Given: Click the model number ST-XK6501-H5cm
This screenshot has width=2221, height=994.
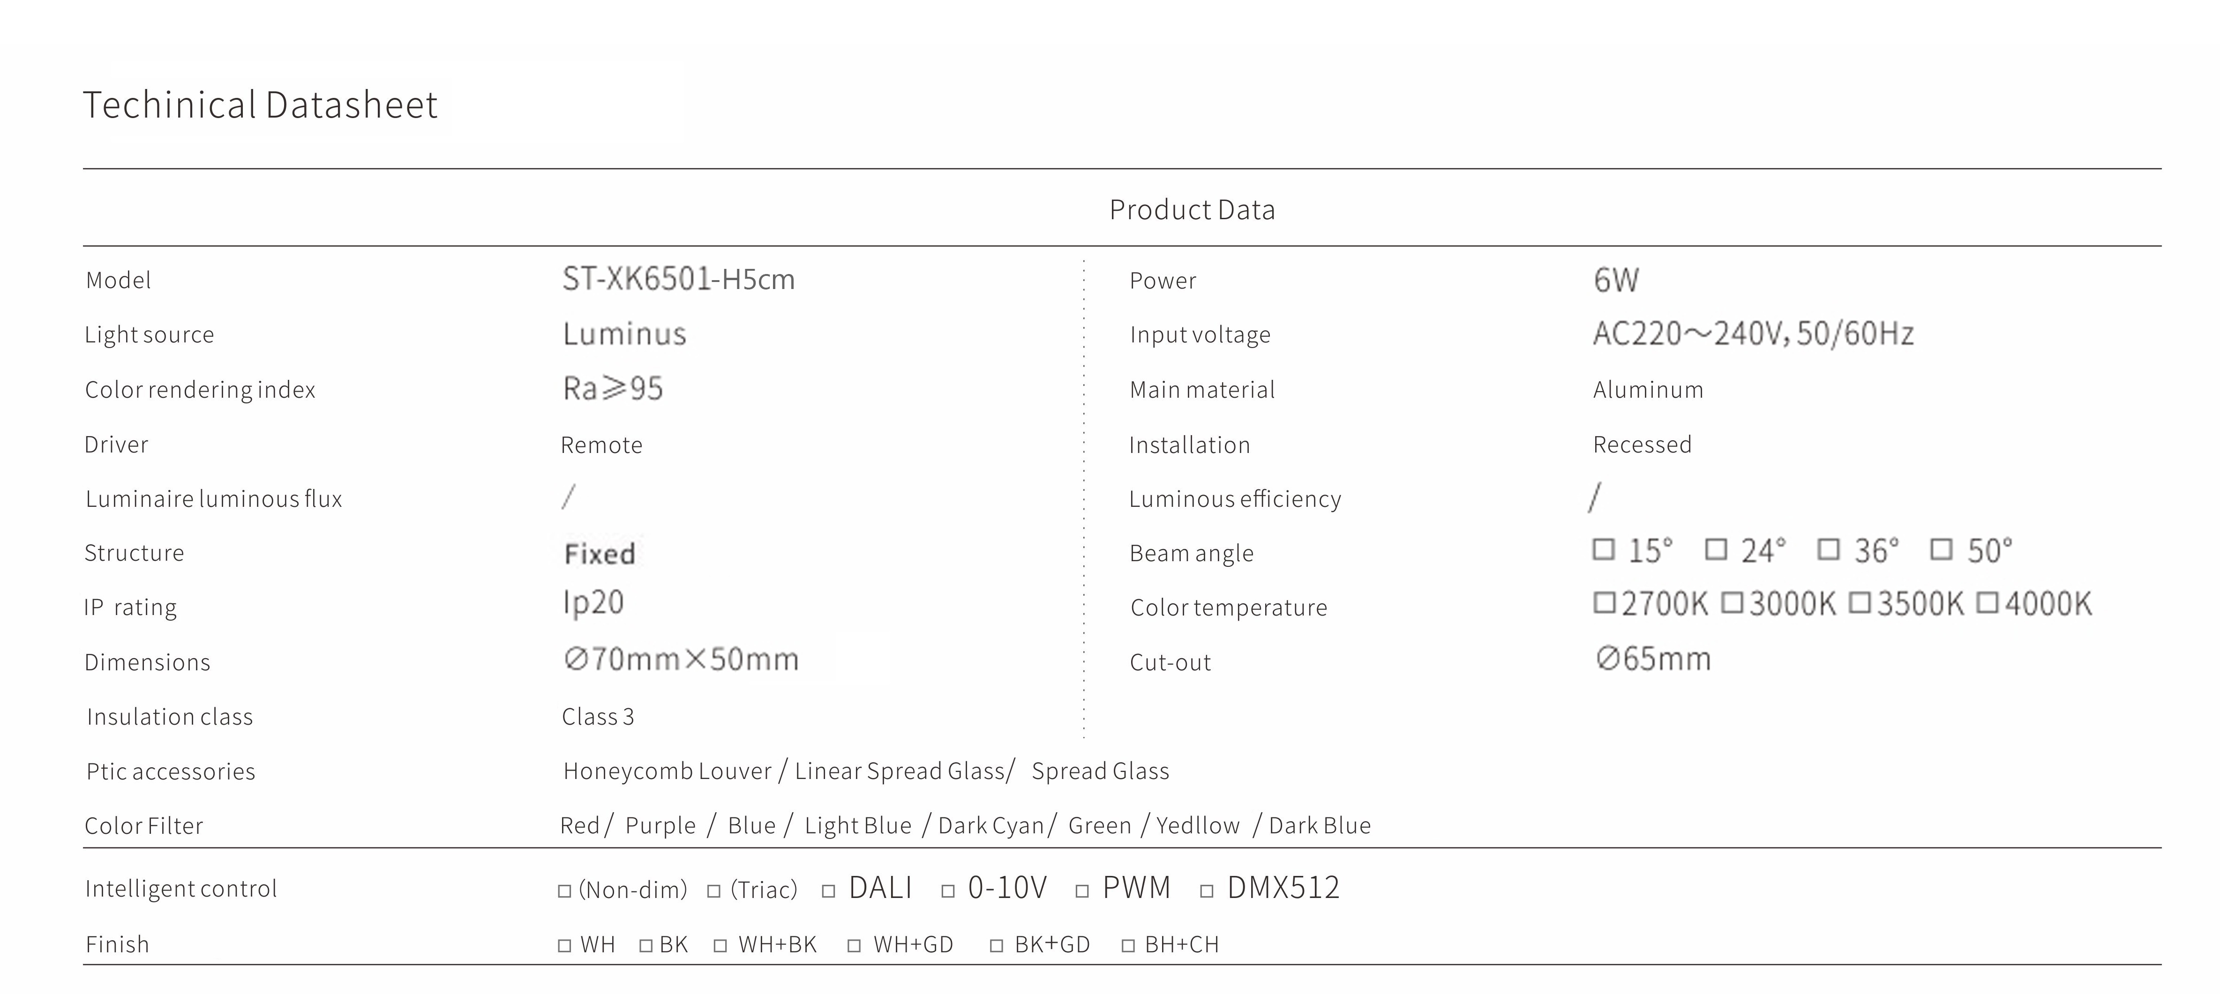Looking at the screenshot, I should point(679,279).
